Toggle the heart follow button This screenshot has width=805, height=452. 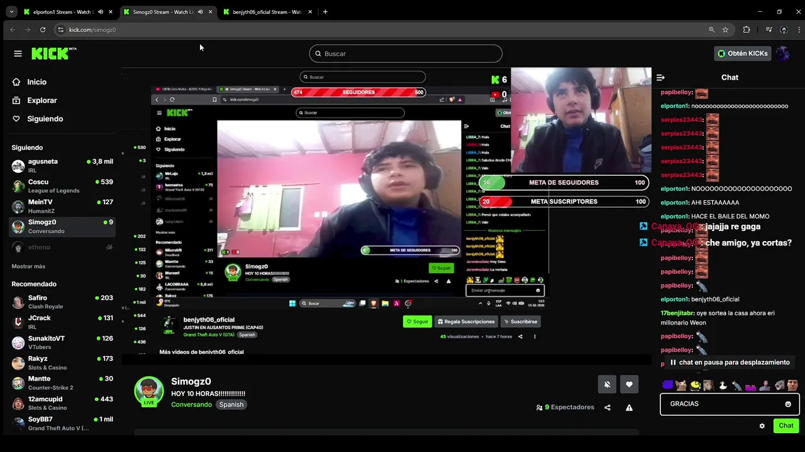629,384
